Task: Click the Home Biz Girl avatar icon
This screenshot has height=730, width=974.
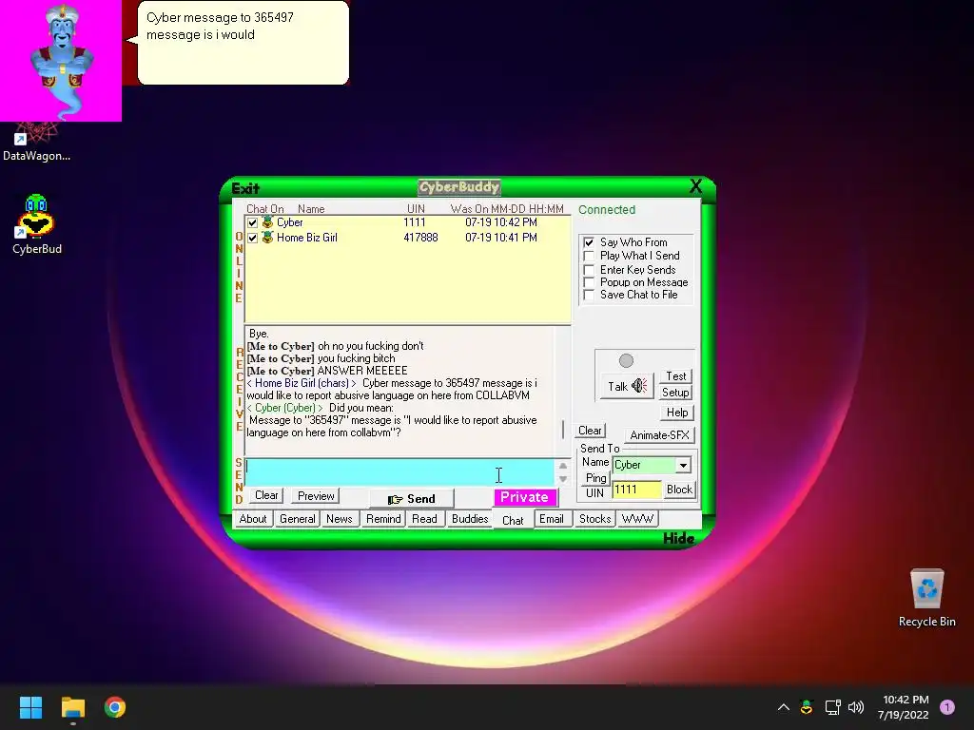Action: tap(267, 237)
